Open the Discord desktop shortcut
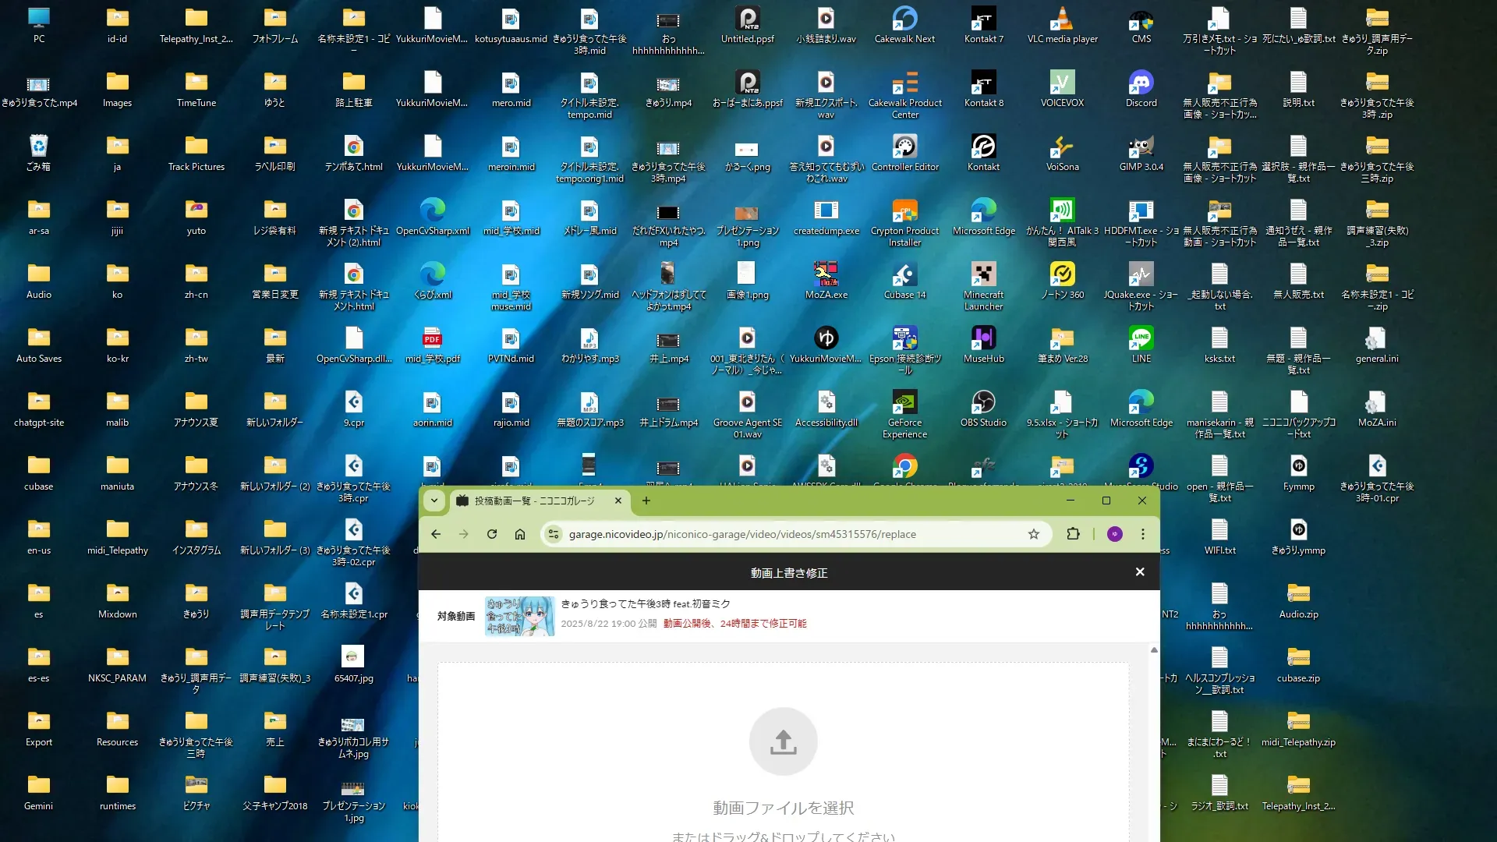This screenshot has height=842, width=1497. [x=1141, y=83]
